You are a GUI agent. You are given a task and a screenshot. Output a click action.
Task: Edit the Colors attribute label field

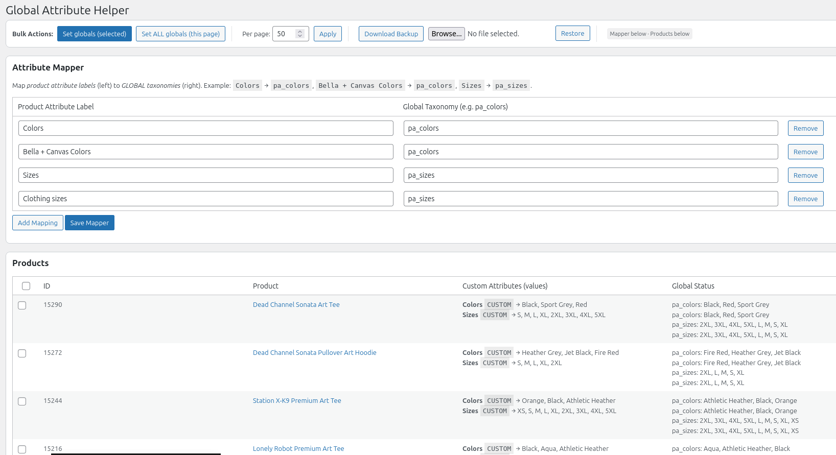(x=206, y=128)
